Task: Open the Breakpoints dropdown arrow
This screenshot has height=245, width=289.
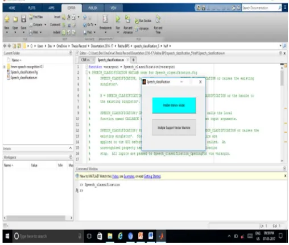Action: click(x=105, y=32)
